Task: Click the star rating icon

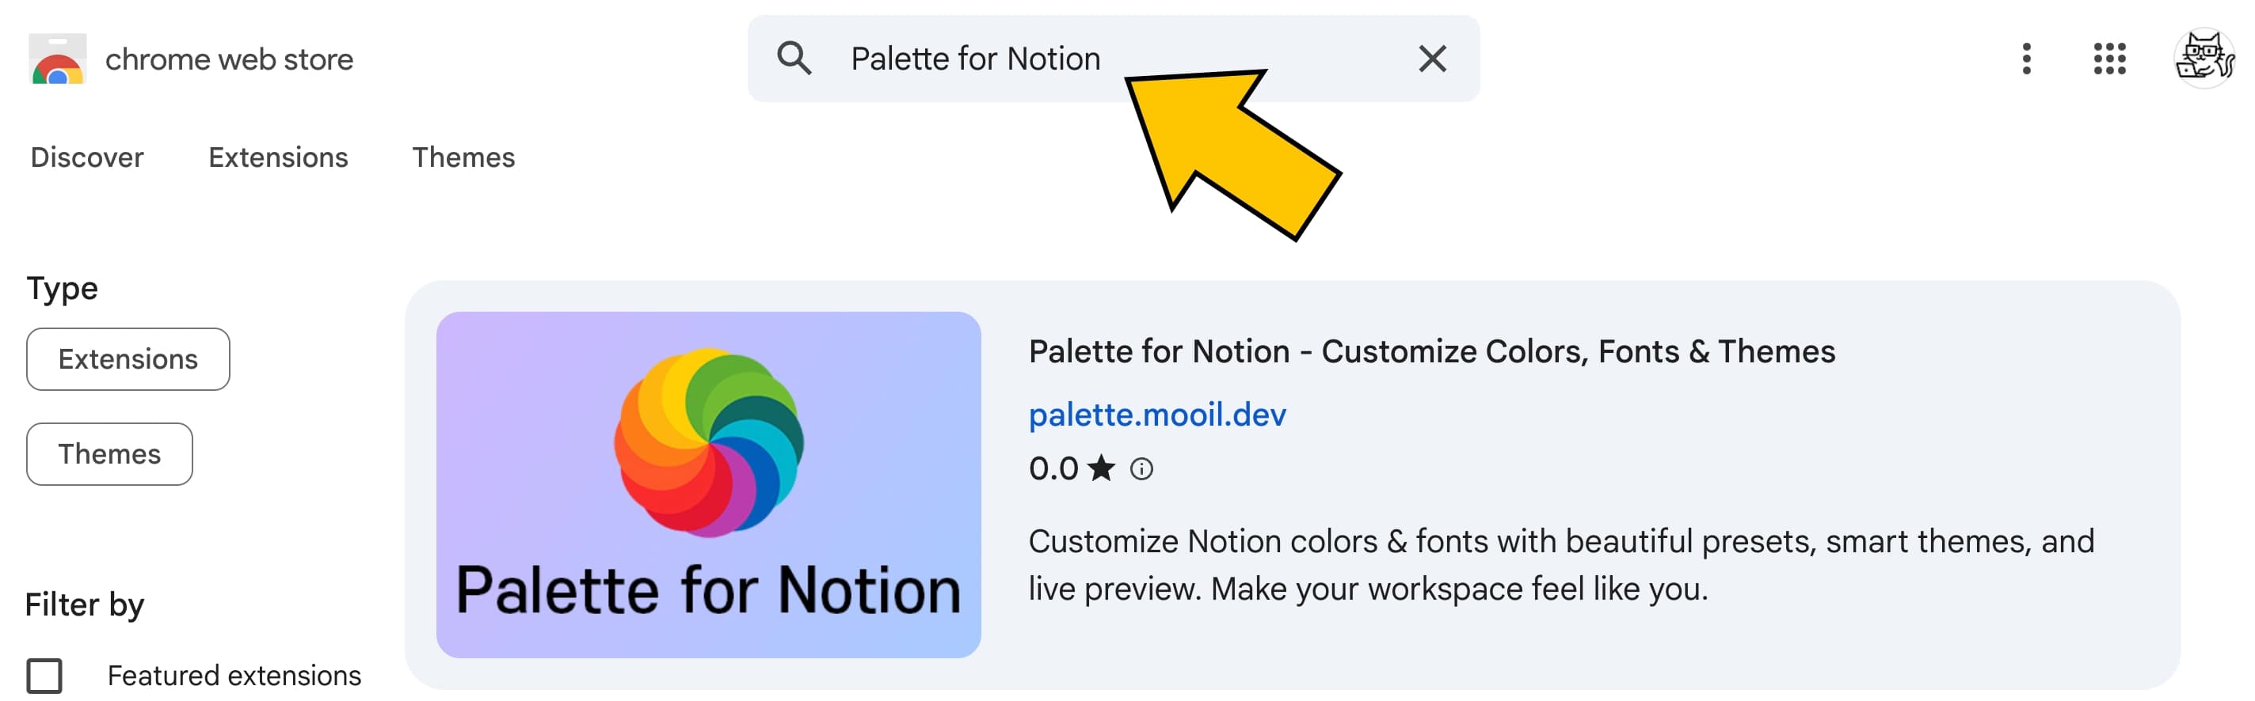Action: pyautogui.click(x=1100, y=468)
